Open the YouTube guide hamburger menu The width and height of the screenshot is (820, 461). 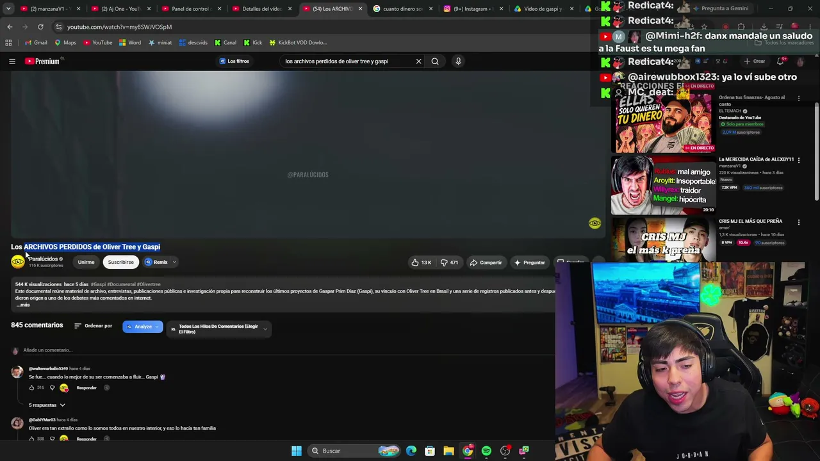(x=12, y=61)
